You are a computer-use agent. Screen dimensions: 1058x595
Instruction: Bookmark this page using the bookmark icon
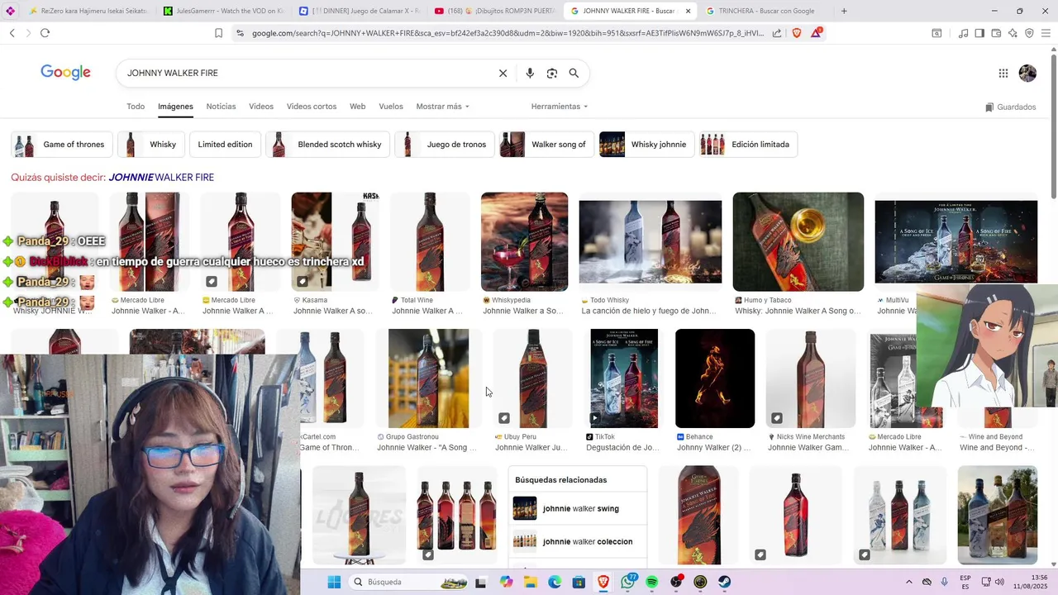tap(218, 33)
